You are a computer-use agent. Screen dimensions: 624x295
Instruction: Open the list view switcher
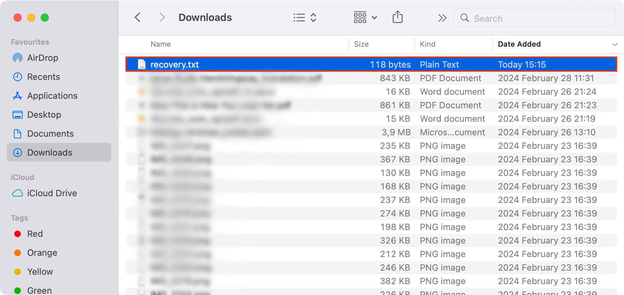[x=305, y=18]
